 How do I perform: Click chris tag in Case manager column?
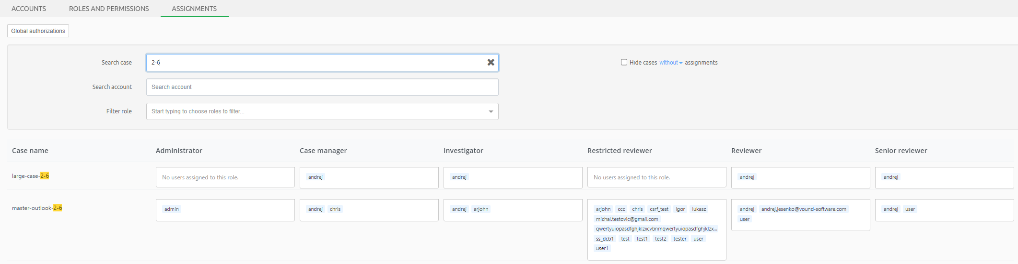pyautogui.click(x=335, y=209)
